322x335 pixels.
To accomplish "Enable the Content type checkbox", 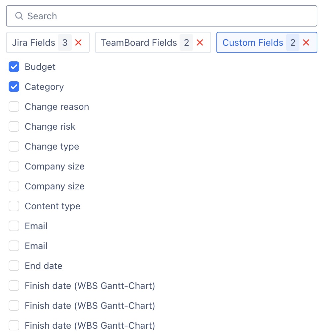I will pyautogui.click(x=14, y=206).
